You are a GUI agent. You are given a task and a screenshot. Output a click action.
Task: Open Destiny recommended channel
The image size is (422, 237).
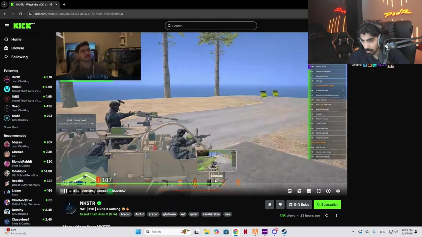[28, 212]
